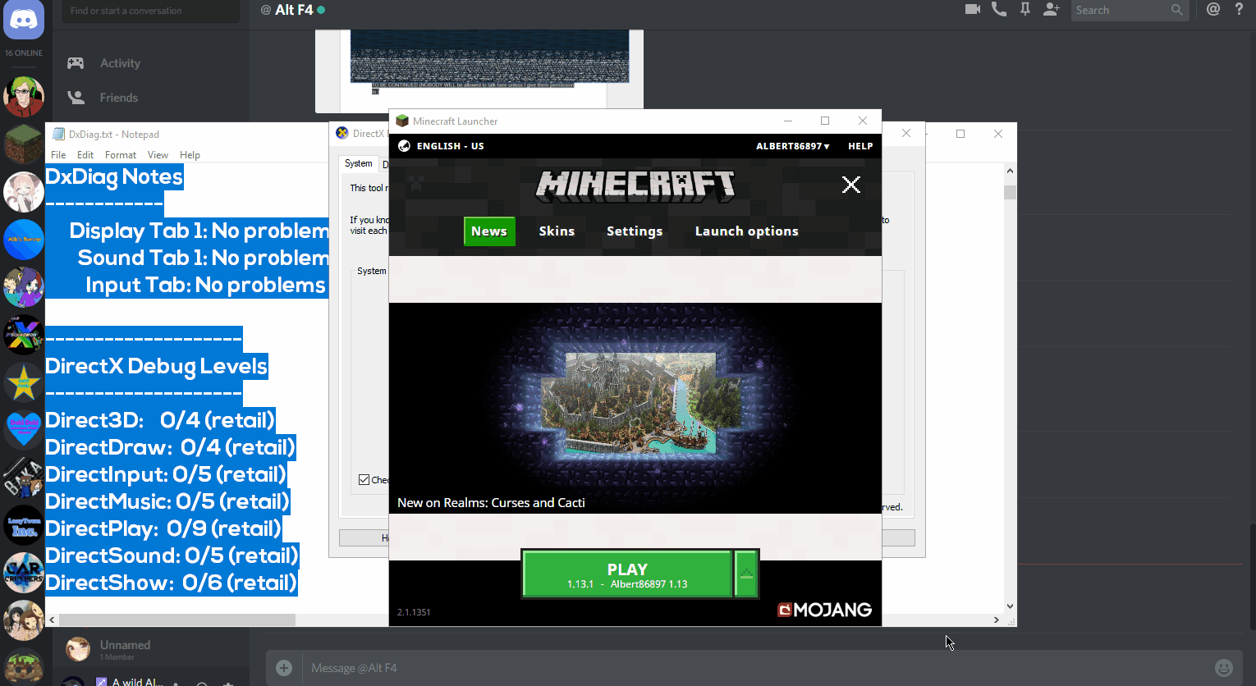This screenshot has width=1256, height=686.
Task: Open the Realms news image thumbnail
Action: 635,408
